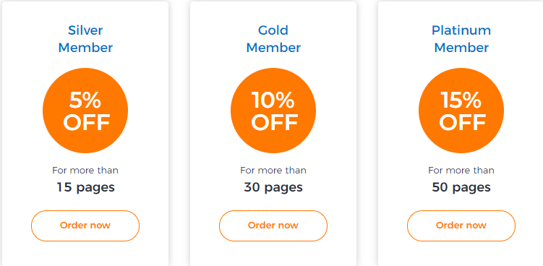Image resolution: width=543 pixels, height=266 pixels.
Task: Order now under the Silver Member plan
Action: pyautogui.click(x=85, y=226)
